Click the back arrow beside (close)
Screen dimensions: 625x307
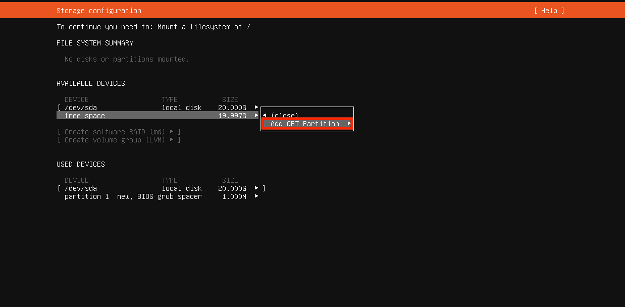[265, 116]
